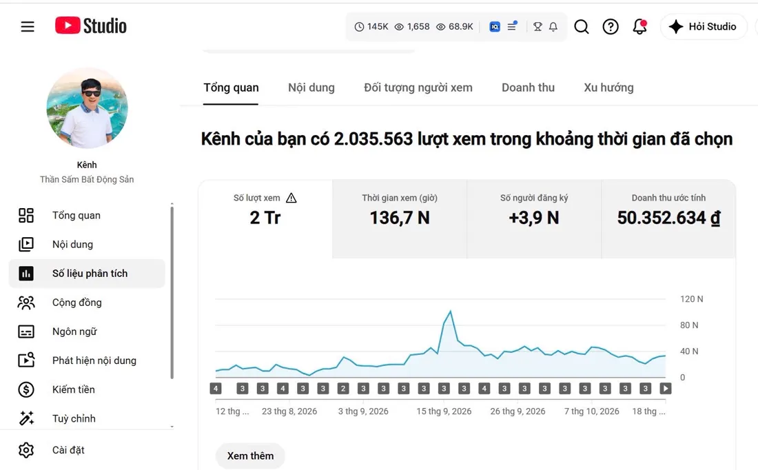Click the YouTube Studio logo
Viewport: 758px width, 470px height.
[91, 25]
